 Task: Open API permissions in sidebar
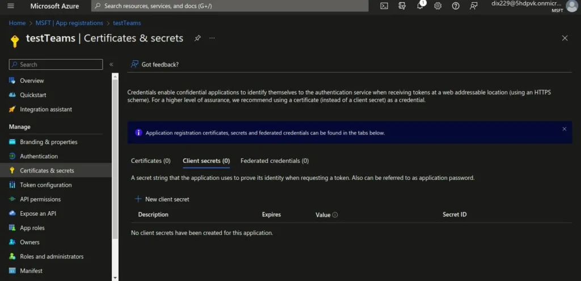(x=40, y=199)
